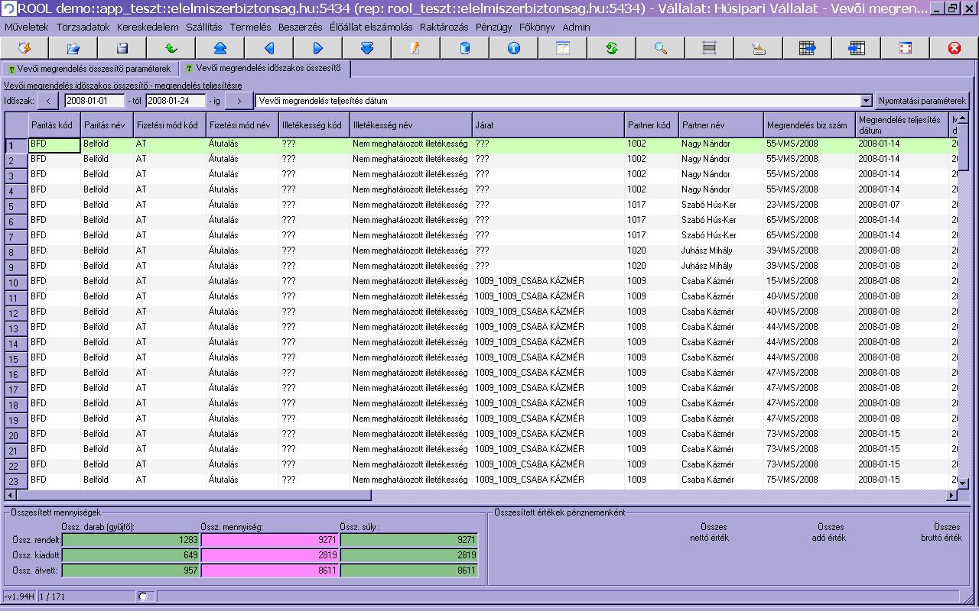Click the green undo arrow icon
This screenshot has height=611, width=979.
(x=171, y=48)
